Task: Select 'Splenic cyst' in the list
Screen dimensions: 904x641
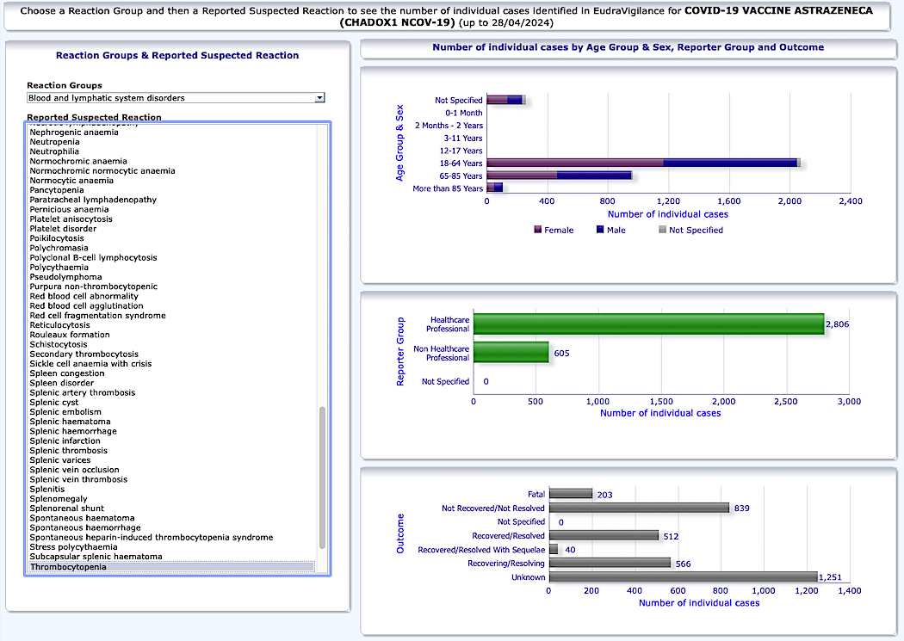Action: click(x=53, y=403)
